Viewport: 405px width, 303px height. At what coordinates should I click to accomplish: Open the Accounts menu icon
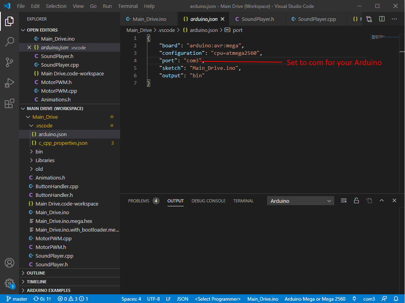click(x=9, y=263)
